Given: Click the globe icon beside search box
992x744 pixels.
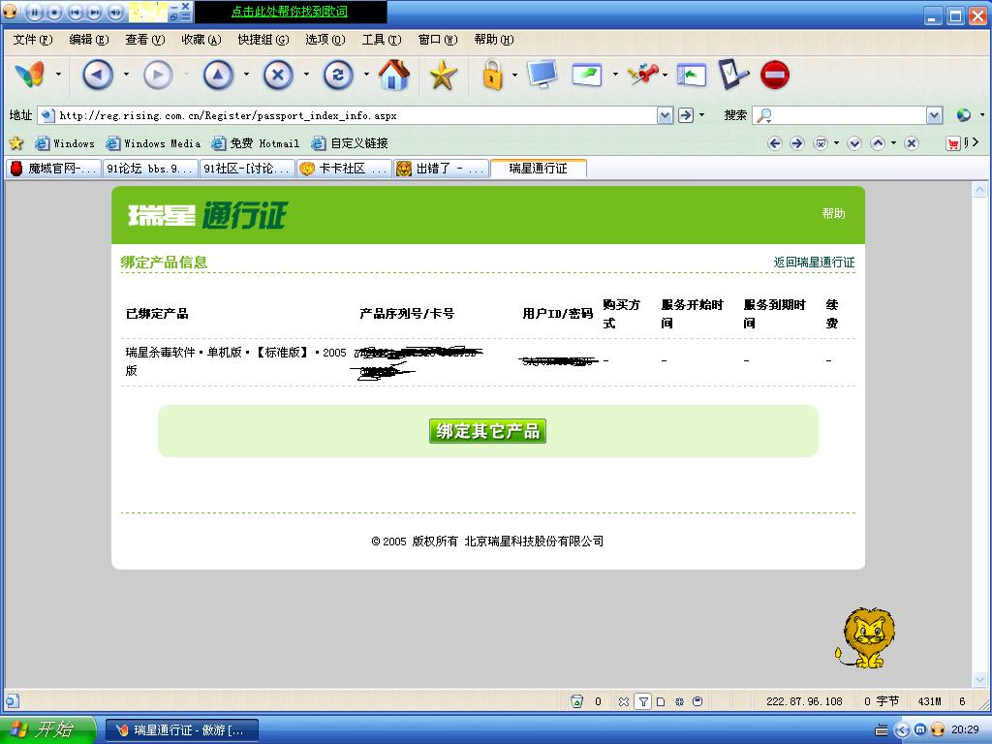Looking at the screenshot, I should 964,115.
